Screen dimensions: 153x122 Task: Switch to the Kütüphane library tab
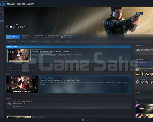click(3, 4)
